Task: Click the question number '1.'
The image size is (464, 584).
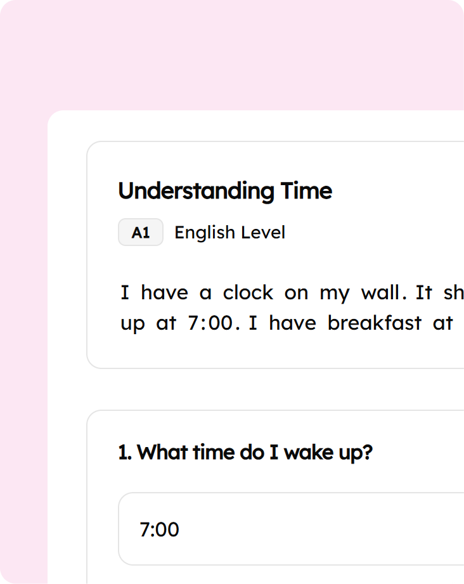Action: coord(126,453)
